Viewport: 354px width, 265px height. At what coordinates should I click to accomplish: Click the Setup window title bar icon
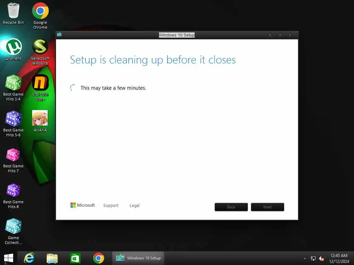[x=59, y=34]
